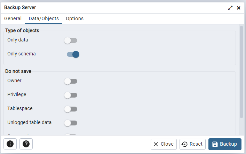The width and height of the screenshot is (246, 154).
Task: Click the Backup Server title bar
Action: (x=104, y=7)
